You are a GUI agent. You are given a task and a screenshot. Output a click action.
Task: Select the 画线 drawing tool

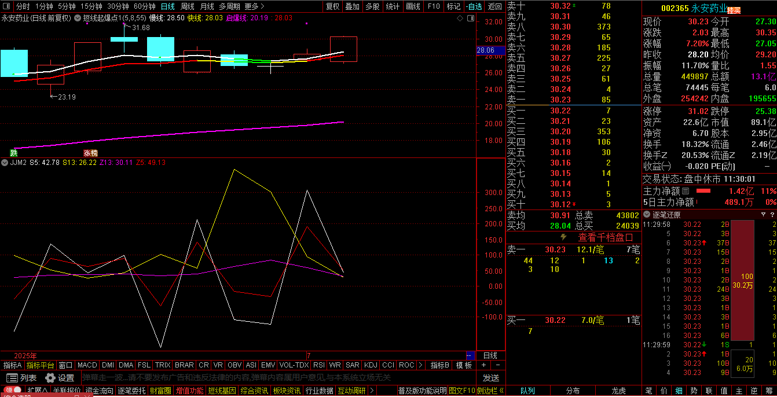pos(413,7)
